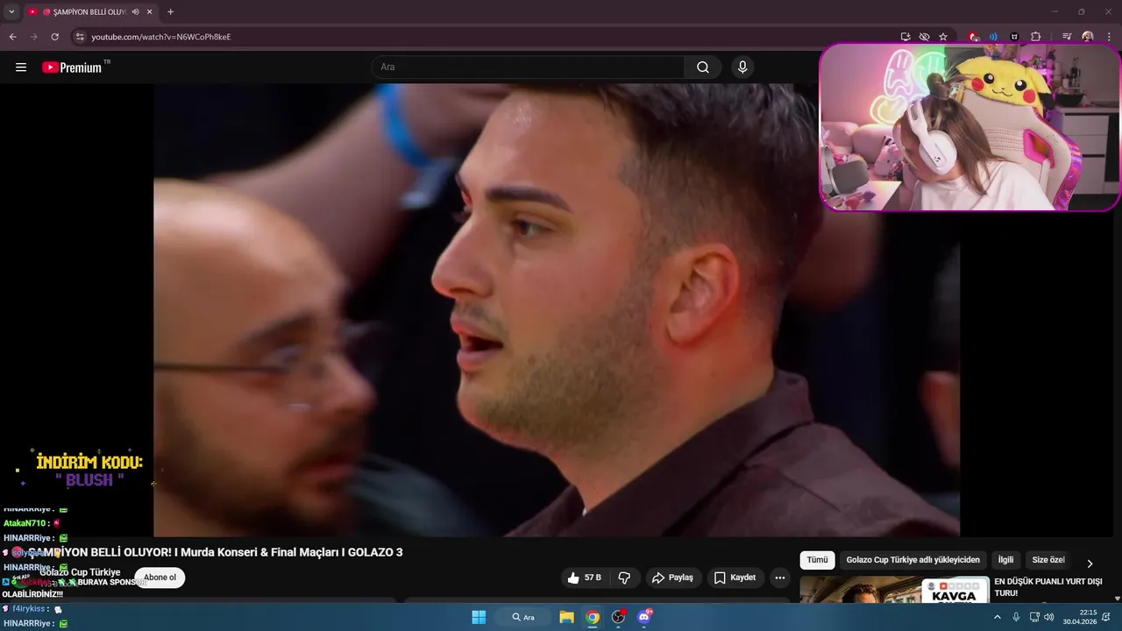This screenshot has height=631, width=1122.
Task: Click chat username 'f4irykiss'
Action: point(28,608)
